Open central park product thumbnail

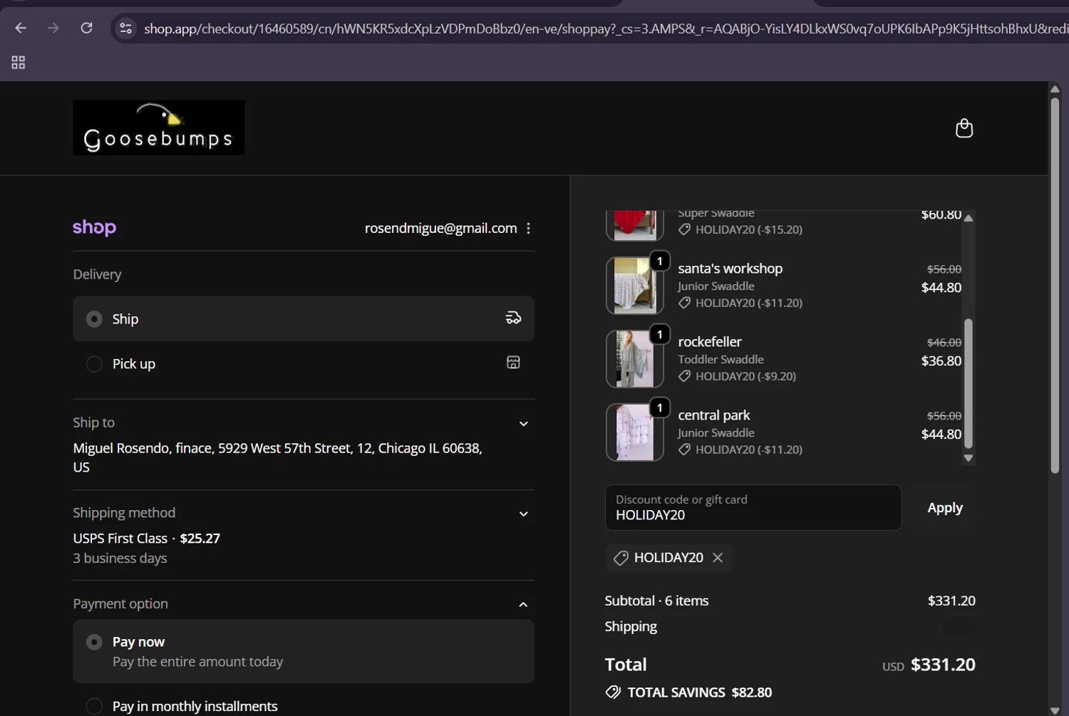click(x=635, y=432)
